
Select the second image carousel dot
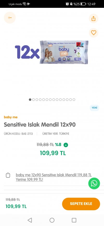(34, 100)
